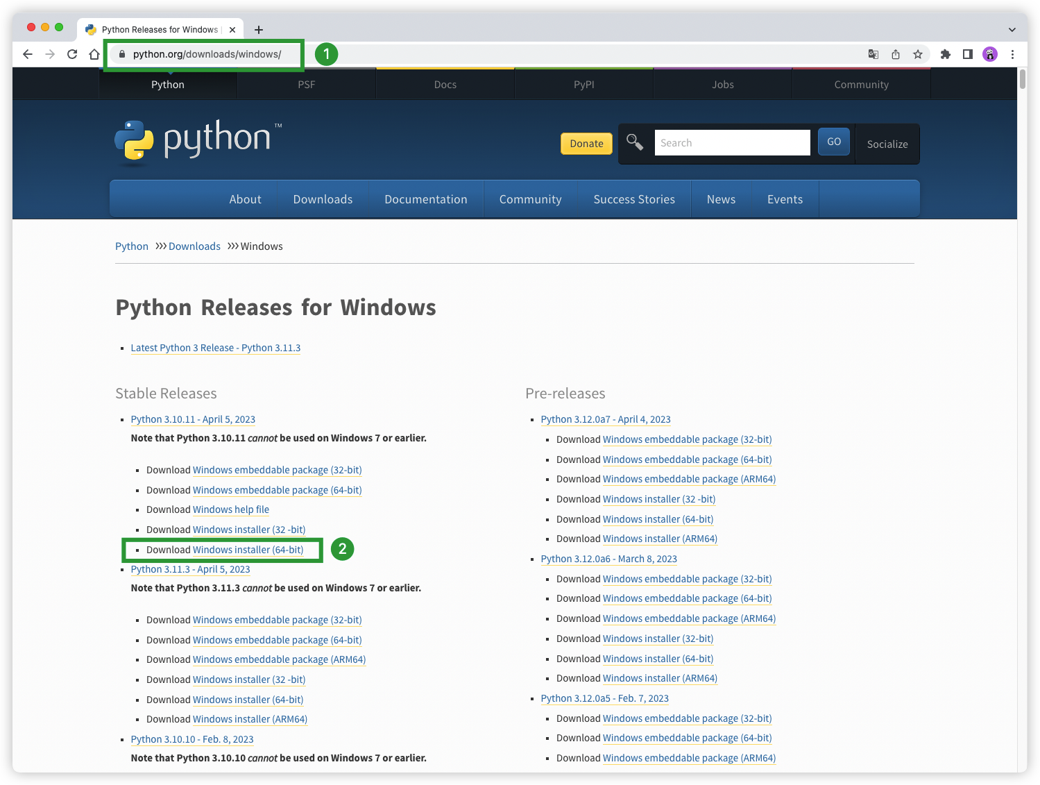Click the page vertical scrollbar thumb
The image size is (1040, 785).
(1023, 78)
